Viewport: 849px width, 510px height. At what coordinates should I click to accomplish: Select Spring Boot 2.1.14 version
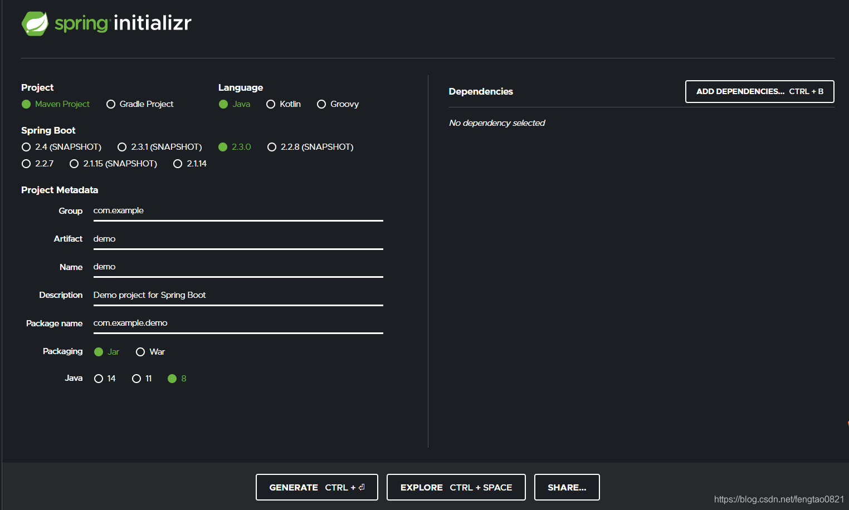click(190, 164)
